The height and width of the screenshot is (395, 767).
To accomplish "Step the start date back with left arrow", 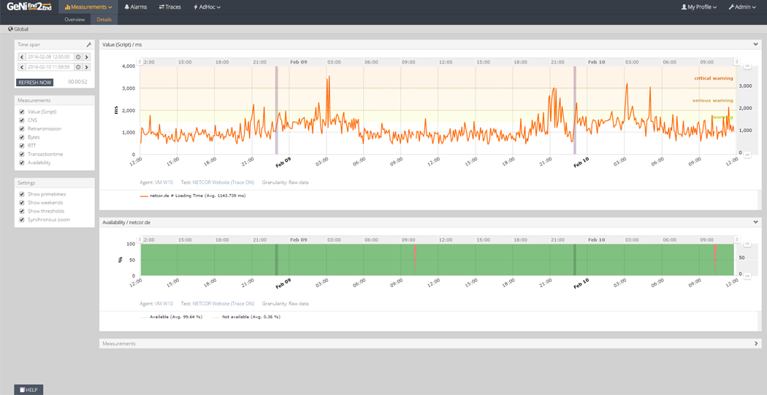I will pyautogui.click(x=21, y=57).
